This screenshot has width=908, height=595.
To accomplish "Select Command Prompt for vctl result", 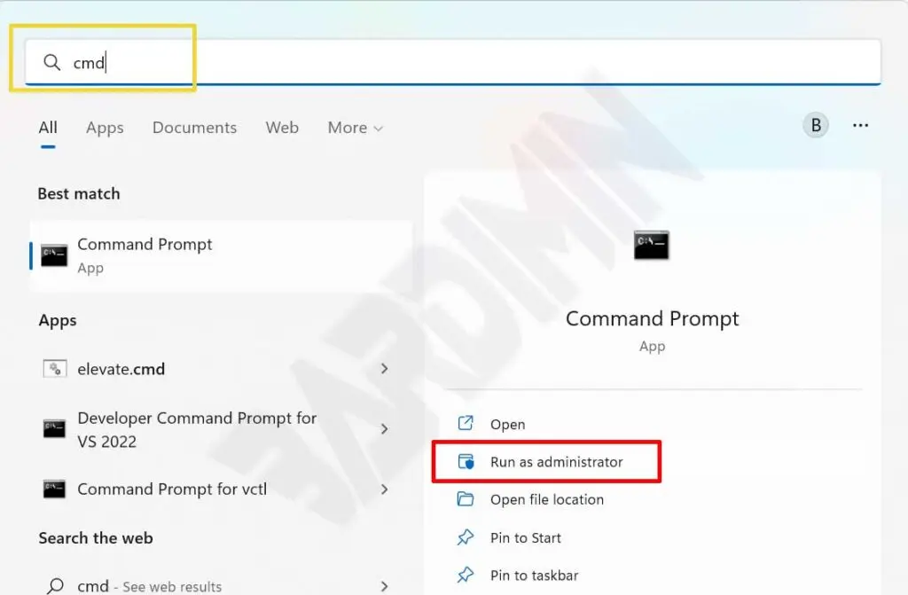I will coord(215,489).
